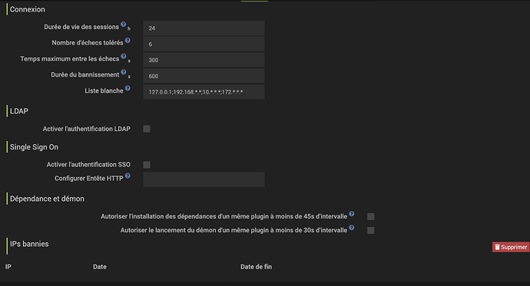This screenshot has height=286, width=530.
Task: Show help for Durée du bannissement
Action: point(124,72)
